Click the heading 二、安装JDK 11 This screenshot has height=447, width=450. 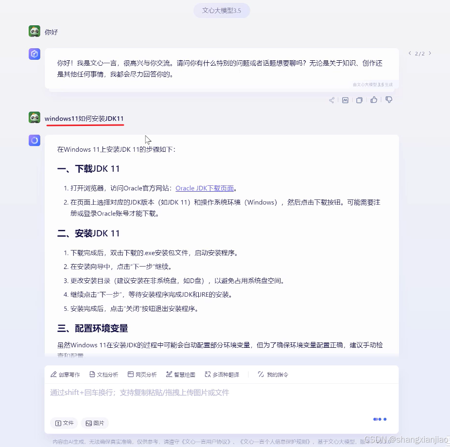pyautogui.click(x=88, y=233)
